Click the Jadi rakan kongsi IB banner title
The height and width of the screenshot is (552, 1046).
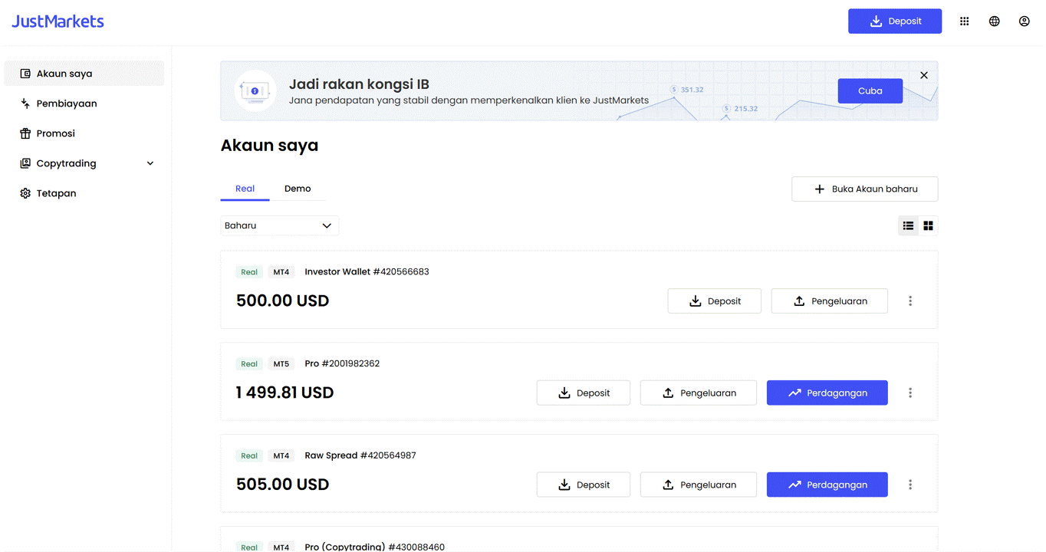[359, 84]
